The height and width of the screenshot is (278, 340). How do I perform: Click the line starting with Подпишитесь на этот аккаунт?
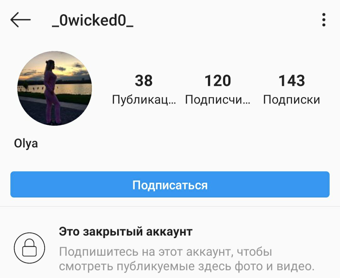(x=166, y=252)
